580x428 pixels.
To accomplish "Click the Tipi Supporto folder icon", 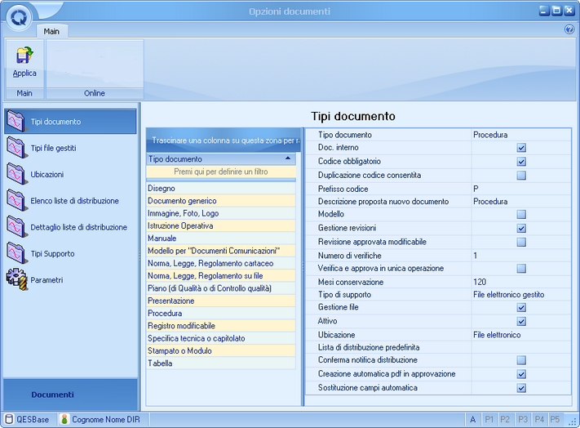I will point(15,253).
